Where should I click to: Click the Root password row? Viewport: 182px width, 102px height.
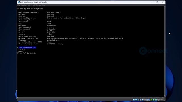pyautogui.click(x=37, y=27)
